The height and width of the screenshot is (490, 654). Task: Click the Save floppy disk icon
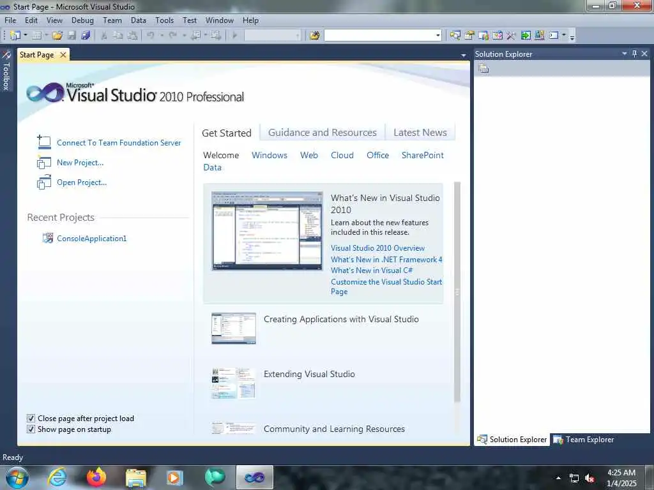click(x=72, y=36)
